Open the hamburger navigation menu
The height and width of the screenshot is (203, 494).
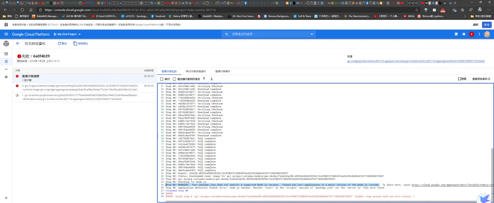pyautogui.click(x=6, y=34)
